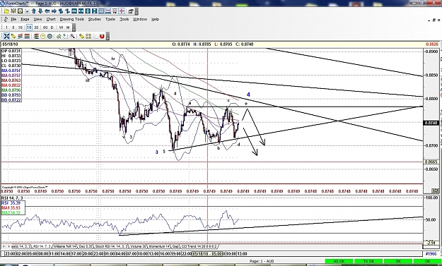Switch to the CCI Trend study tab
This screenshot has width=442, height=266.
(199, 246)
